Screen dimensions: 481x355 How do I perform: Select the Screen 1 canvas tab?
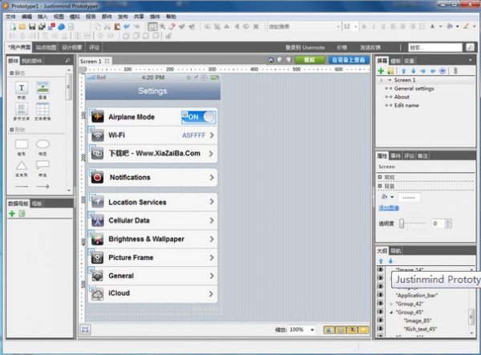click(95, 62)
